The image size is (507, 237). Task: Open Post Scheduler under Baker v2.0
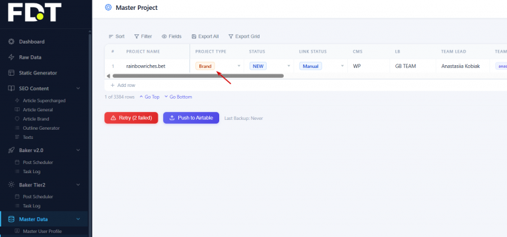pyautogui.click(x=38, y=162)
